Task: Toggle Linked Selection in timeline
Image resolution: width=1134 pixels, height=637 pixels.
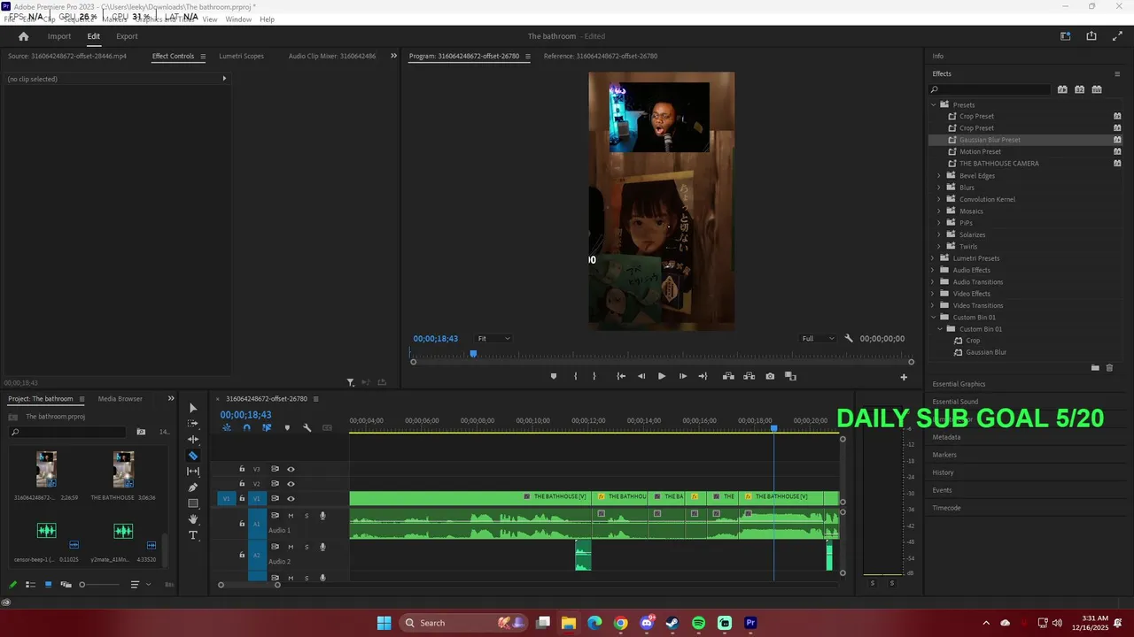Action: pyautogui.click(x=267, y=428)
